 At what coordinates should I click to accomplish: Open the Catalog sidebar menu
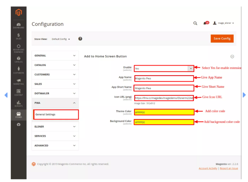[x=19, y=60]
